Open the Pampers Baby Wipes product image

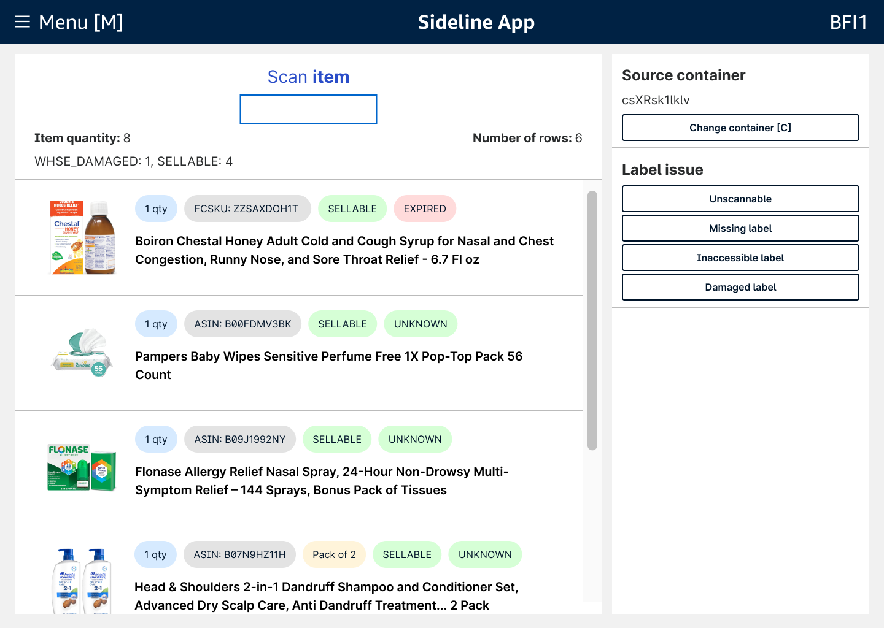[82, 353]
